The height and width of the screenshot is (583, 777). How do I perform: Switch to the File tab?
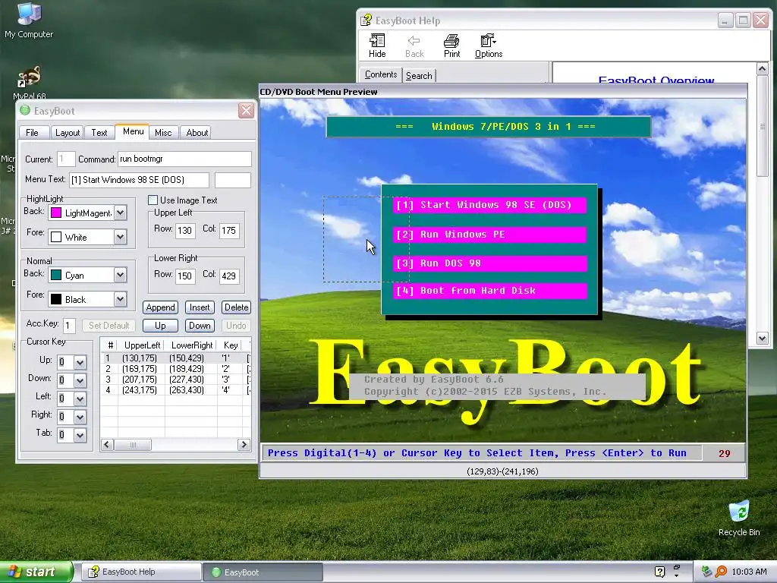32,132
